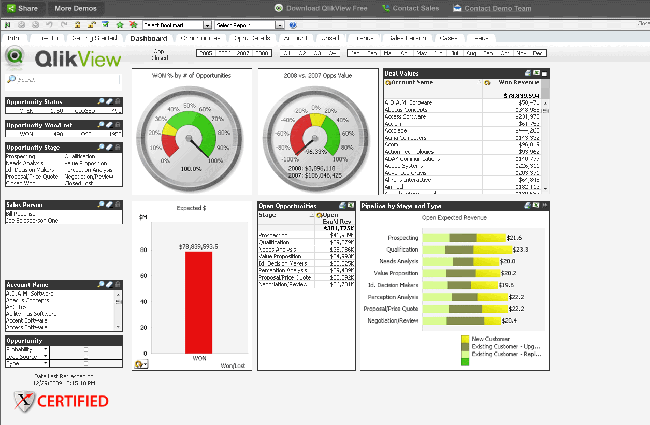Click the search icon in Opportunity Won/Lost header

coord(101,125)
